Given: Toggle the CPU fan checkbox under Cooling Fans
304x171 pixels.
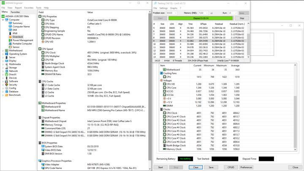Looking at the screenshot, I should 164,77.
